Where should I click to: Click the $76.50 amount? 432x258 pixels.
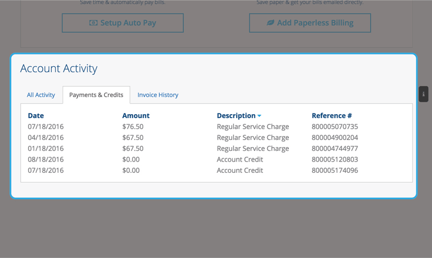tap(133, 127)
